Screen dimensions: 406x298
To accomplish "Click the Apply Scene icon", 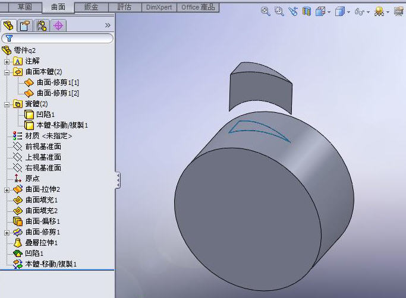I will [x=379, y=11].
